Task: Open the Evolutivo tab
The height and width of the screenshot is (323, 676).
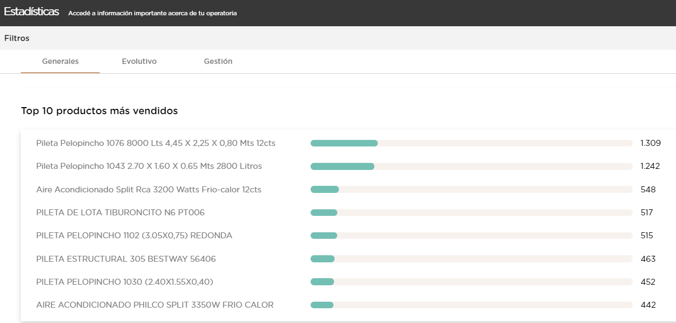Action: pos(139,61)
